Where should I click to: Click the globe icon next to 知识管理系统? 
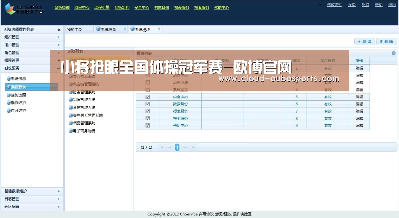70,99
